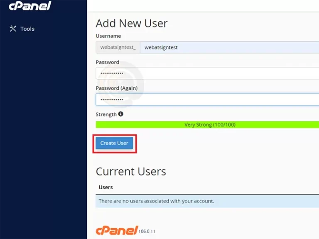Click the Add New User heading

(132, 23)
